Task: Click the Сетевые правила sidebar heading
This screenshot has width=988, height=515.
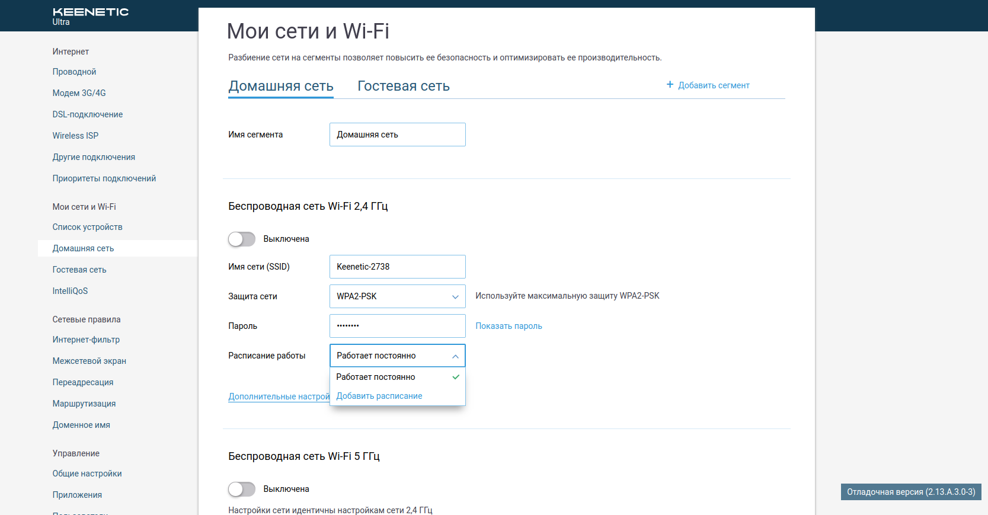Action: coord(87,319)
